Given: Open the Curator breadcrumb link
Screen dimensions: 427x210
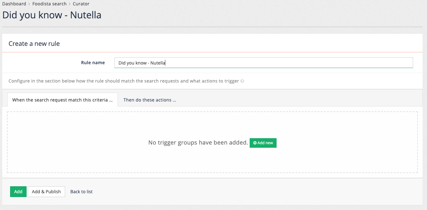Looking at the screenshot, I should (81, 3).
